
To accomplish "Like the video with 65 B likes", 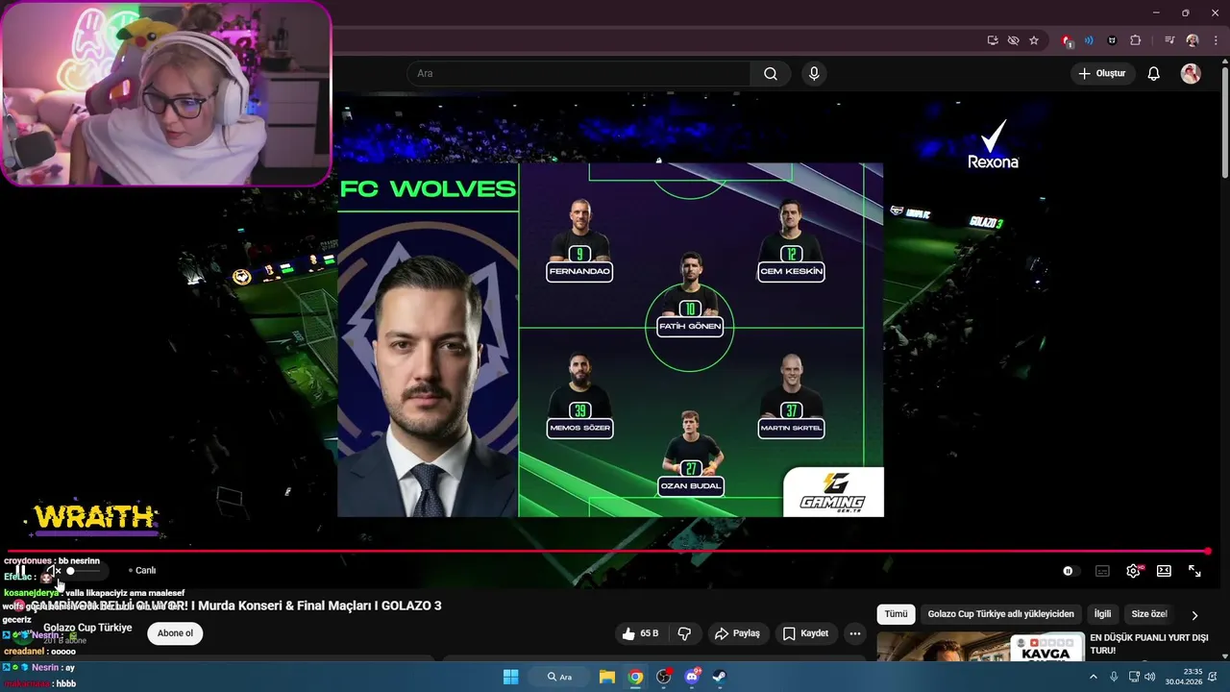I will tap(641, 633).
